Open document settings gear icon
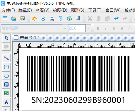This screenshot has width=135, height=111. point(34,18)
